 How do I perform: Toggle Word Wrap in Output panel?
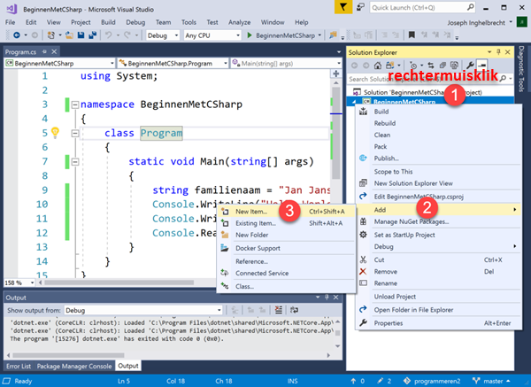pyautogui.click(x=294, y=310)
